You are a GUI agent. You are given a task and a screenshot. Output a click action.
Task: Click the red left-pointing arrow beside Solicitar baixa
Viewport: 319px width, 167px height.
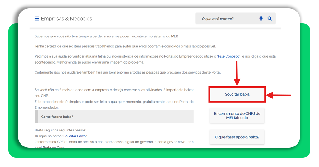tap(279, 95)
